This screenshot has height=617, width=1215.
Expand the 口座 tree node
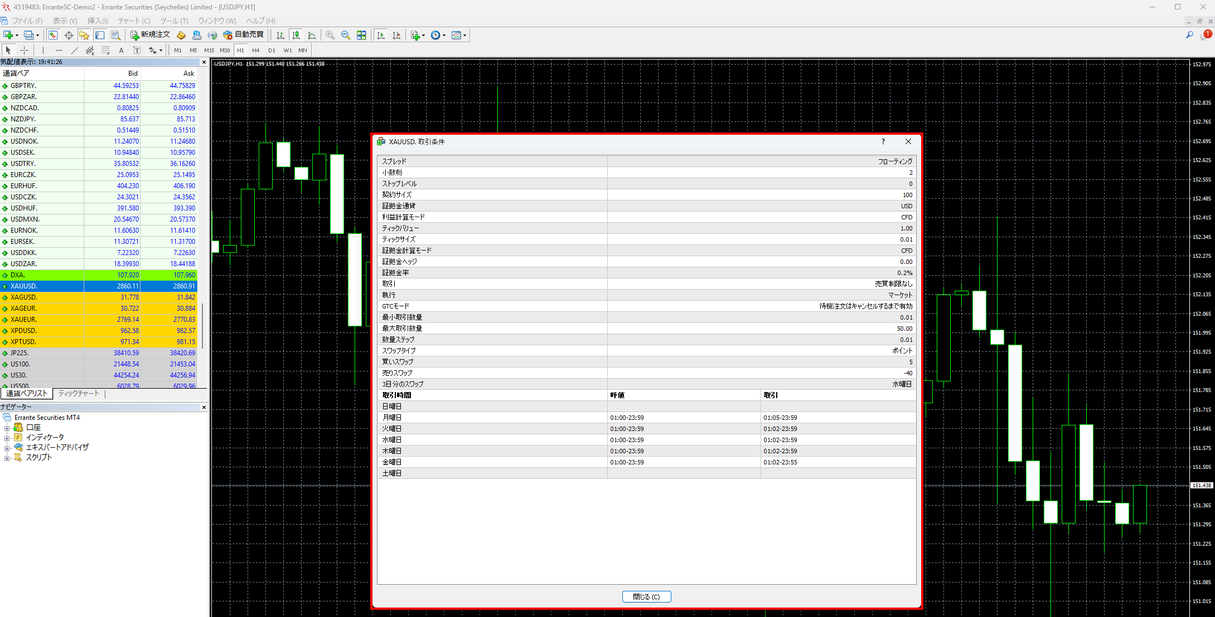[7, 428]
